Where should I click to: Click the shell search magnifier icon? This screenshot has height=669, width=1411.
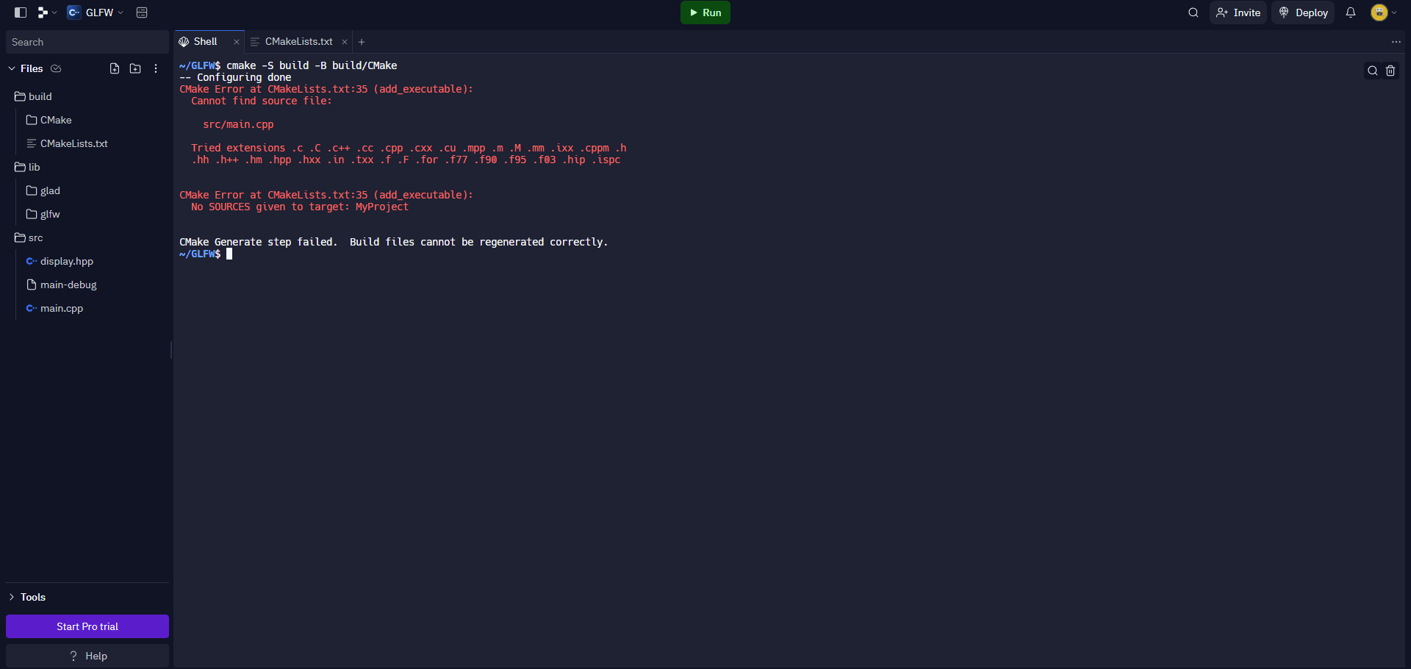click(1372, 71)
